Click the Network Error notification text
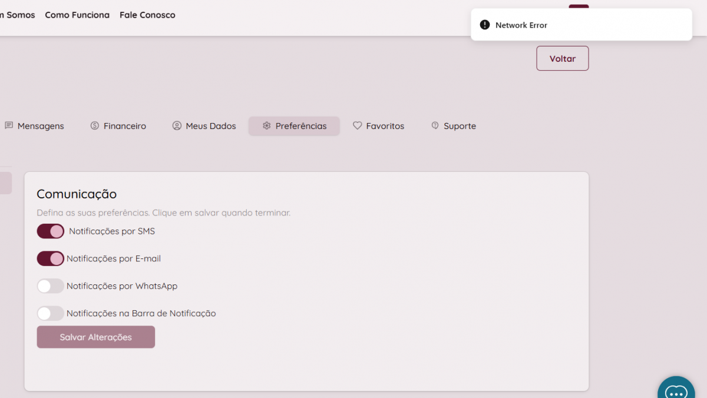The height and width of the screenshot is (398, 707). click(521, 25)
